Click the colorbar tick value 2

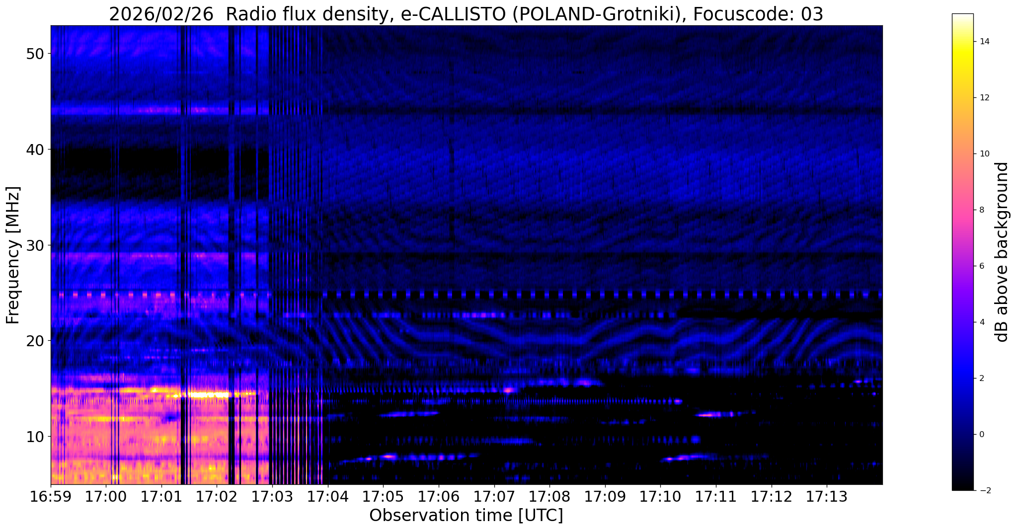click(981, 379)
